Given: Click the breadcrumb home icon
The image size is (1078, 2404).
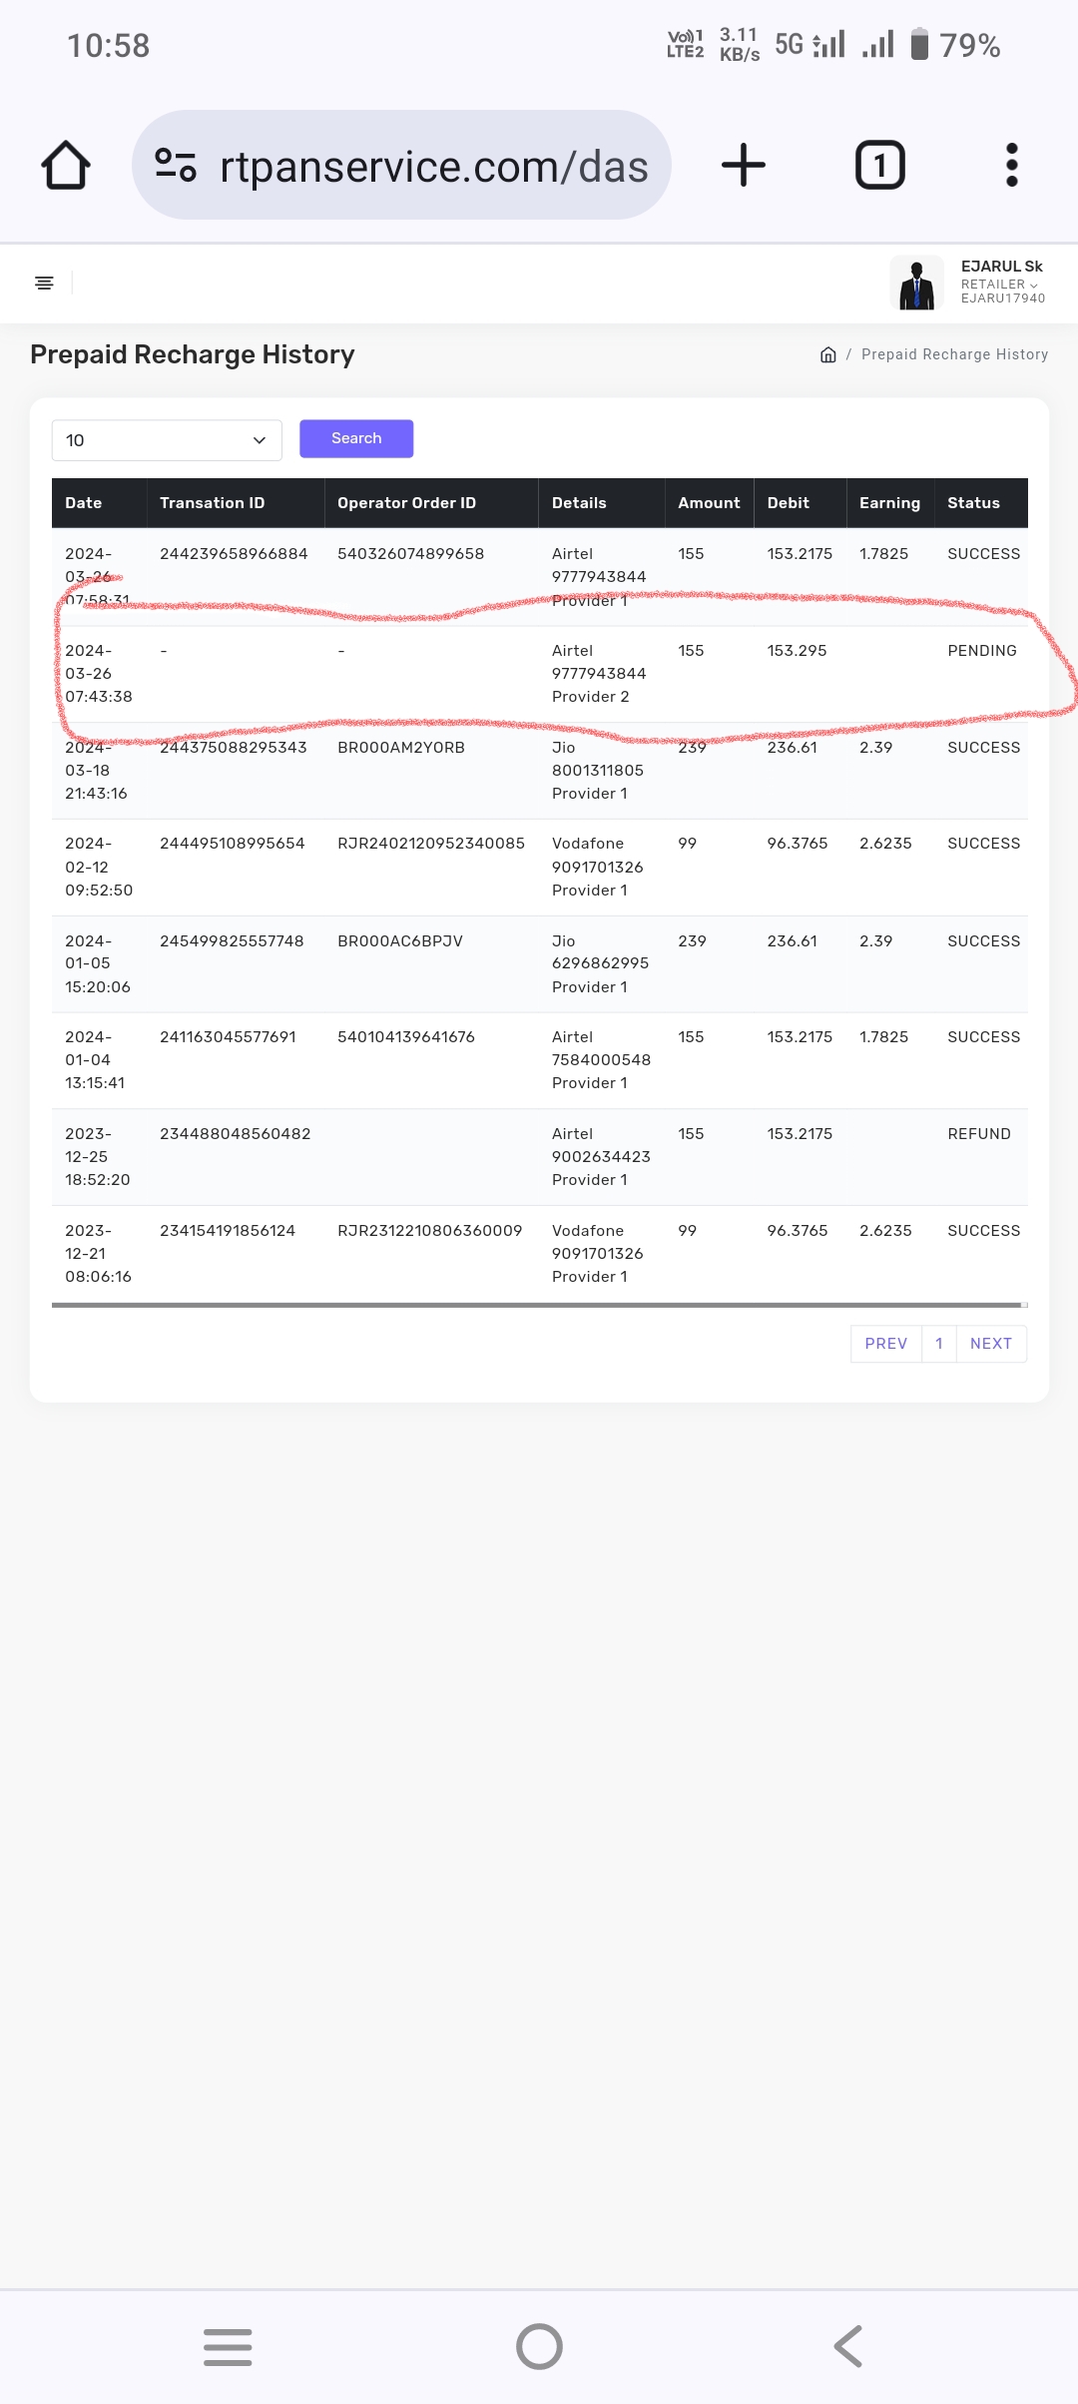Looking at the screenshot, I should (827, 354).
